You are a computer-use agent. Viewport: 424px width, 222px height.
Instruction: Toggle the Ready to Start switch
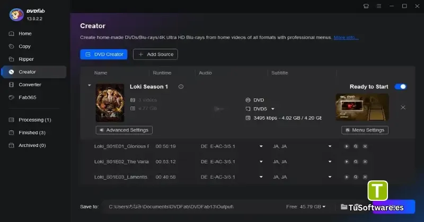[400, 87]
